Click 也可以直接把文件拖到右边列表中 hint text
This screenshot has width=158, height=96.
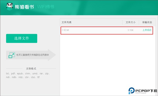pos(33,55)
